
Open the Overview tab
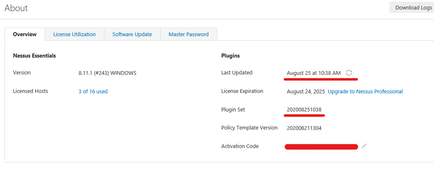(25, 35)
